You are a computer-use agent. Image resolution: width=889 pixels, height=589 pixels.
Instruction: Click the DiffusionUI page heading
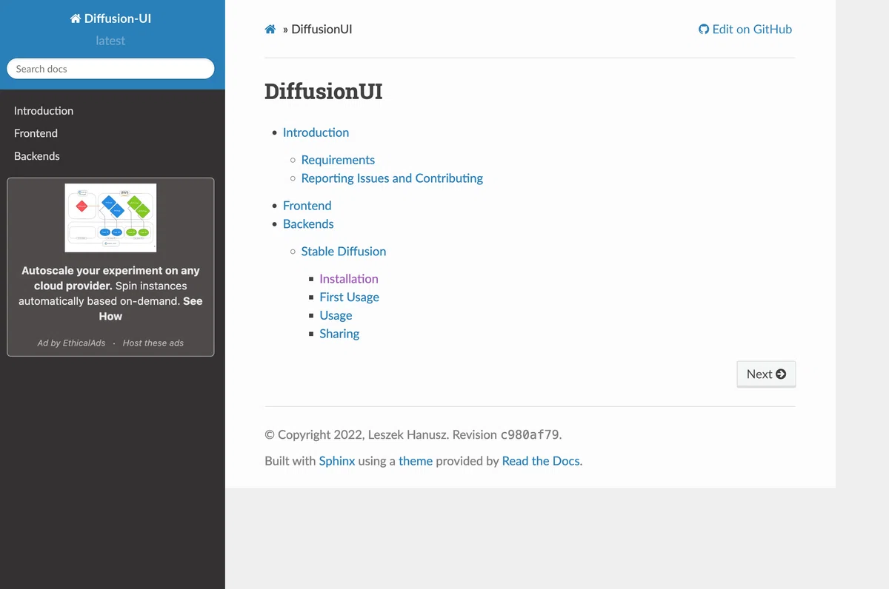pos(324,92)
